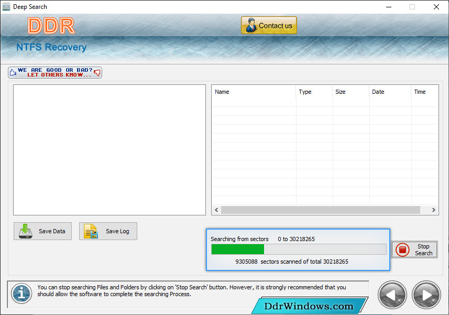
Task: Click the horizontal scrollbar thumb in file list
Action: pos(321,210)
